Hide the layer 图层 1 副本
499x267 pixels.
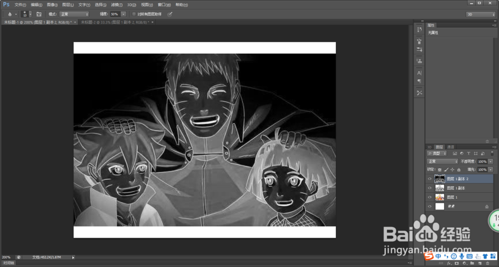430,188
